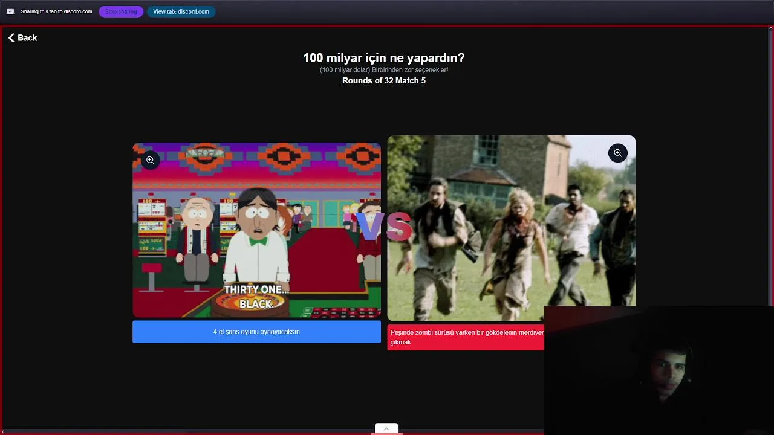Viewport: 774px width, 435px height.
Task: Open the View tab: discord.com button
Action: [x=181, y=11]
